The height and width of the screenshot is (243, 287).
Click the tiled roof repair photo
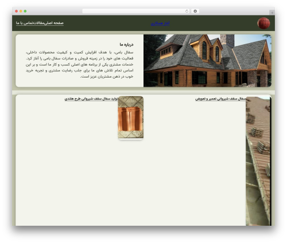coord(258,161)
